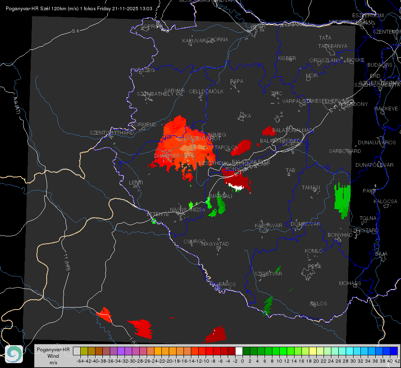Click the BARCS label

(x=227, y=284)
